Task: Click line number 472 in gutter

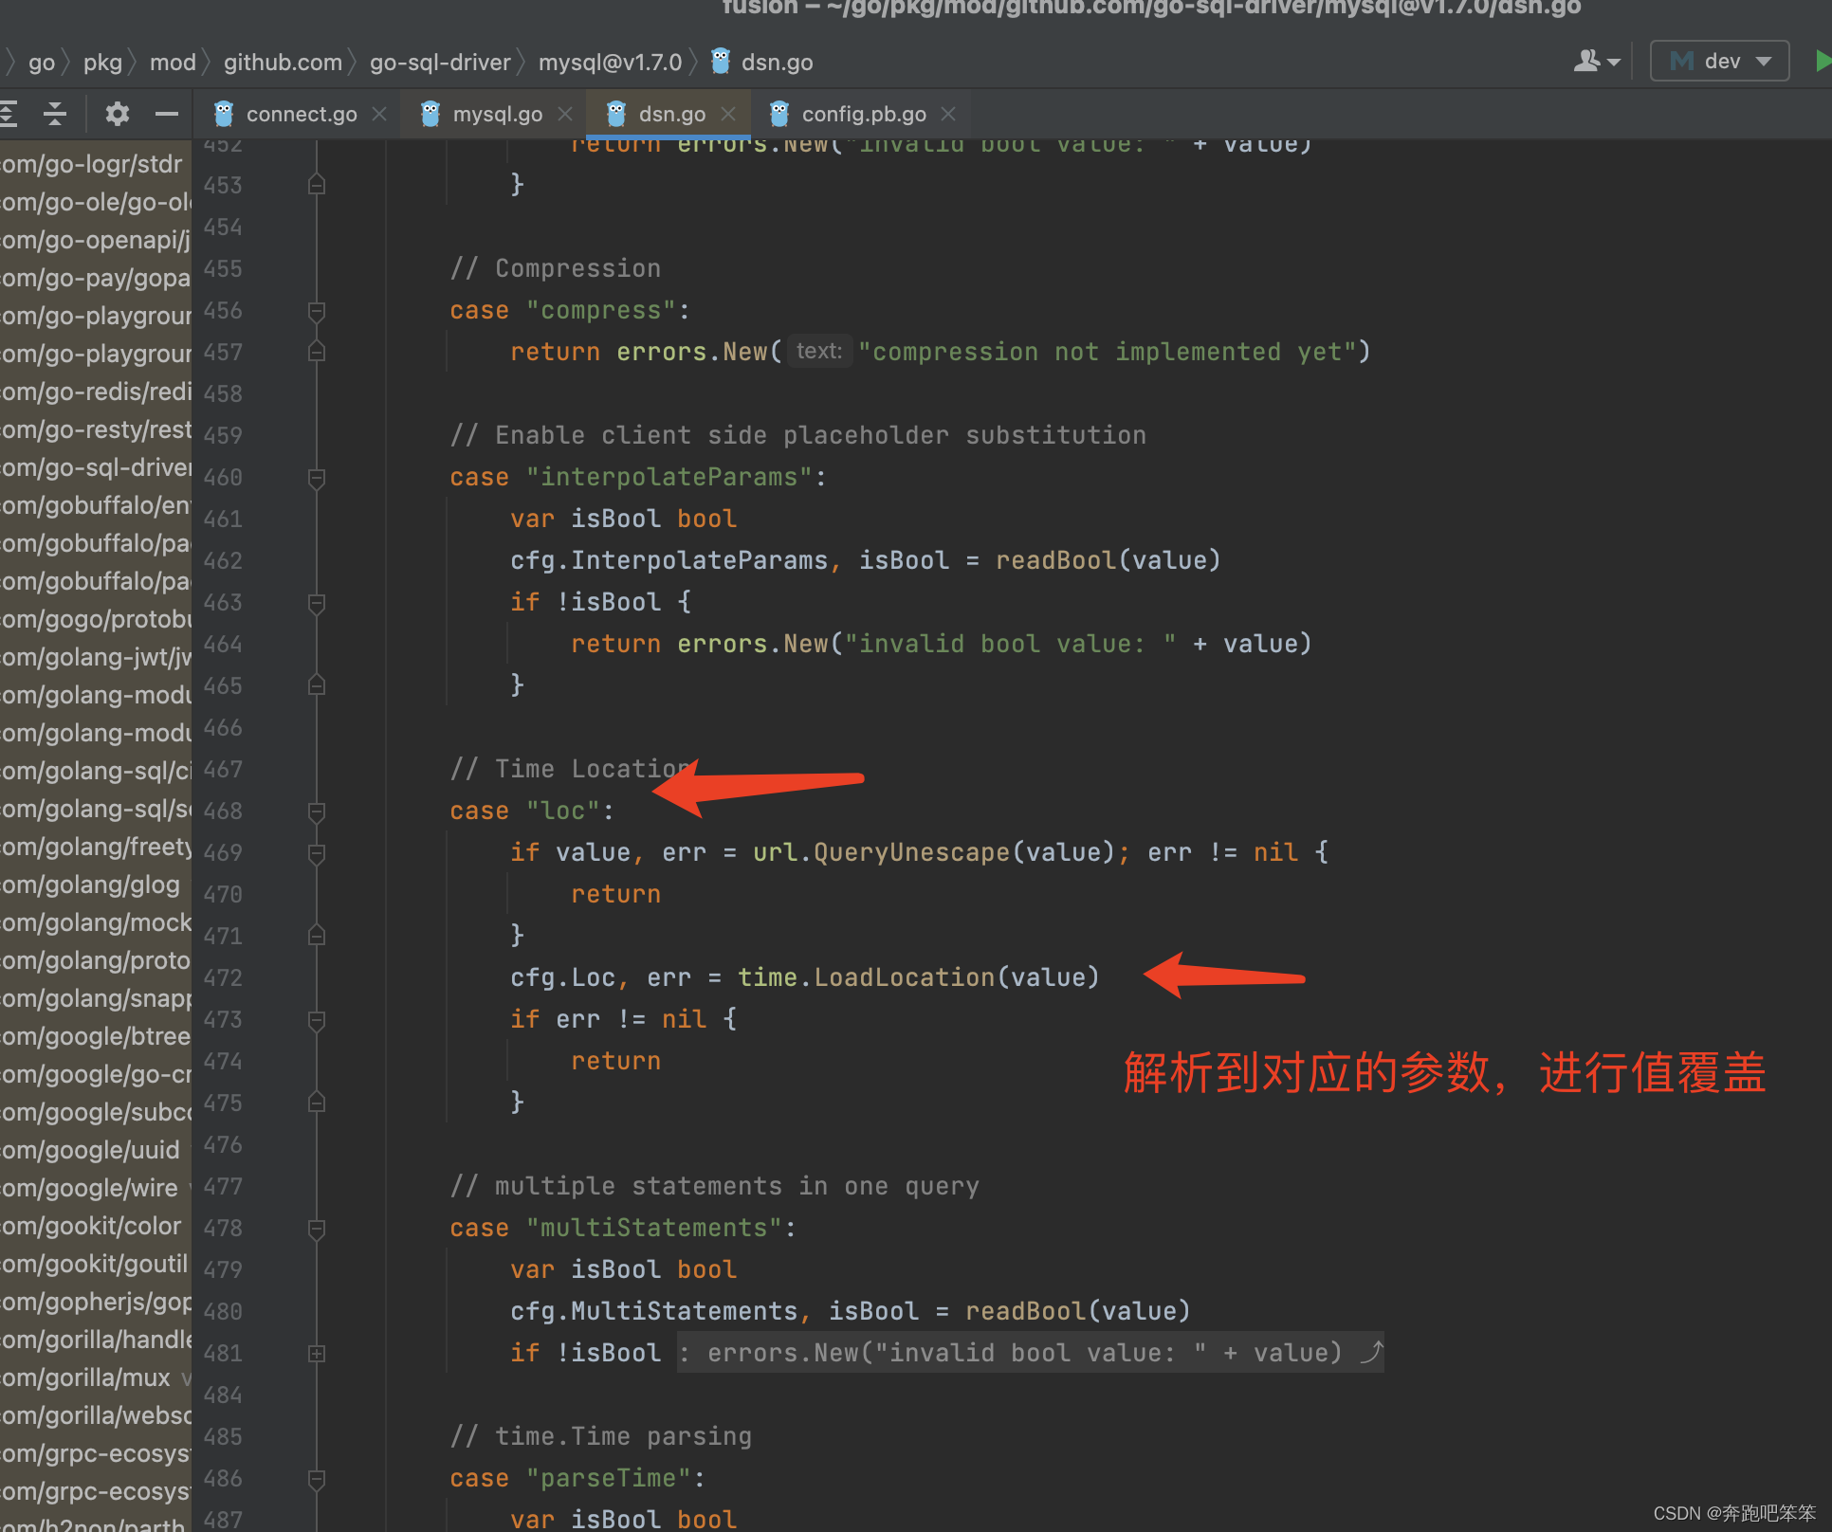Action: [223, 978]
